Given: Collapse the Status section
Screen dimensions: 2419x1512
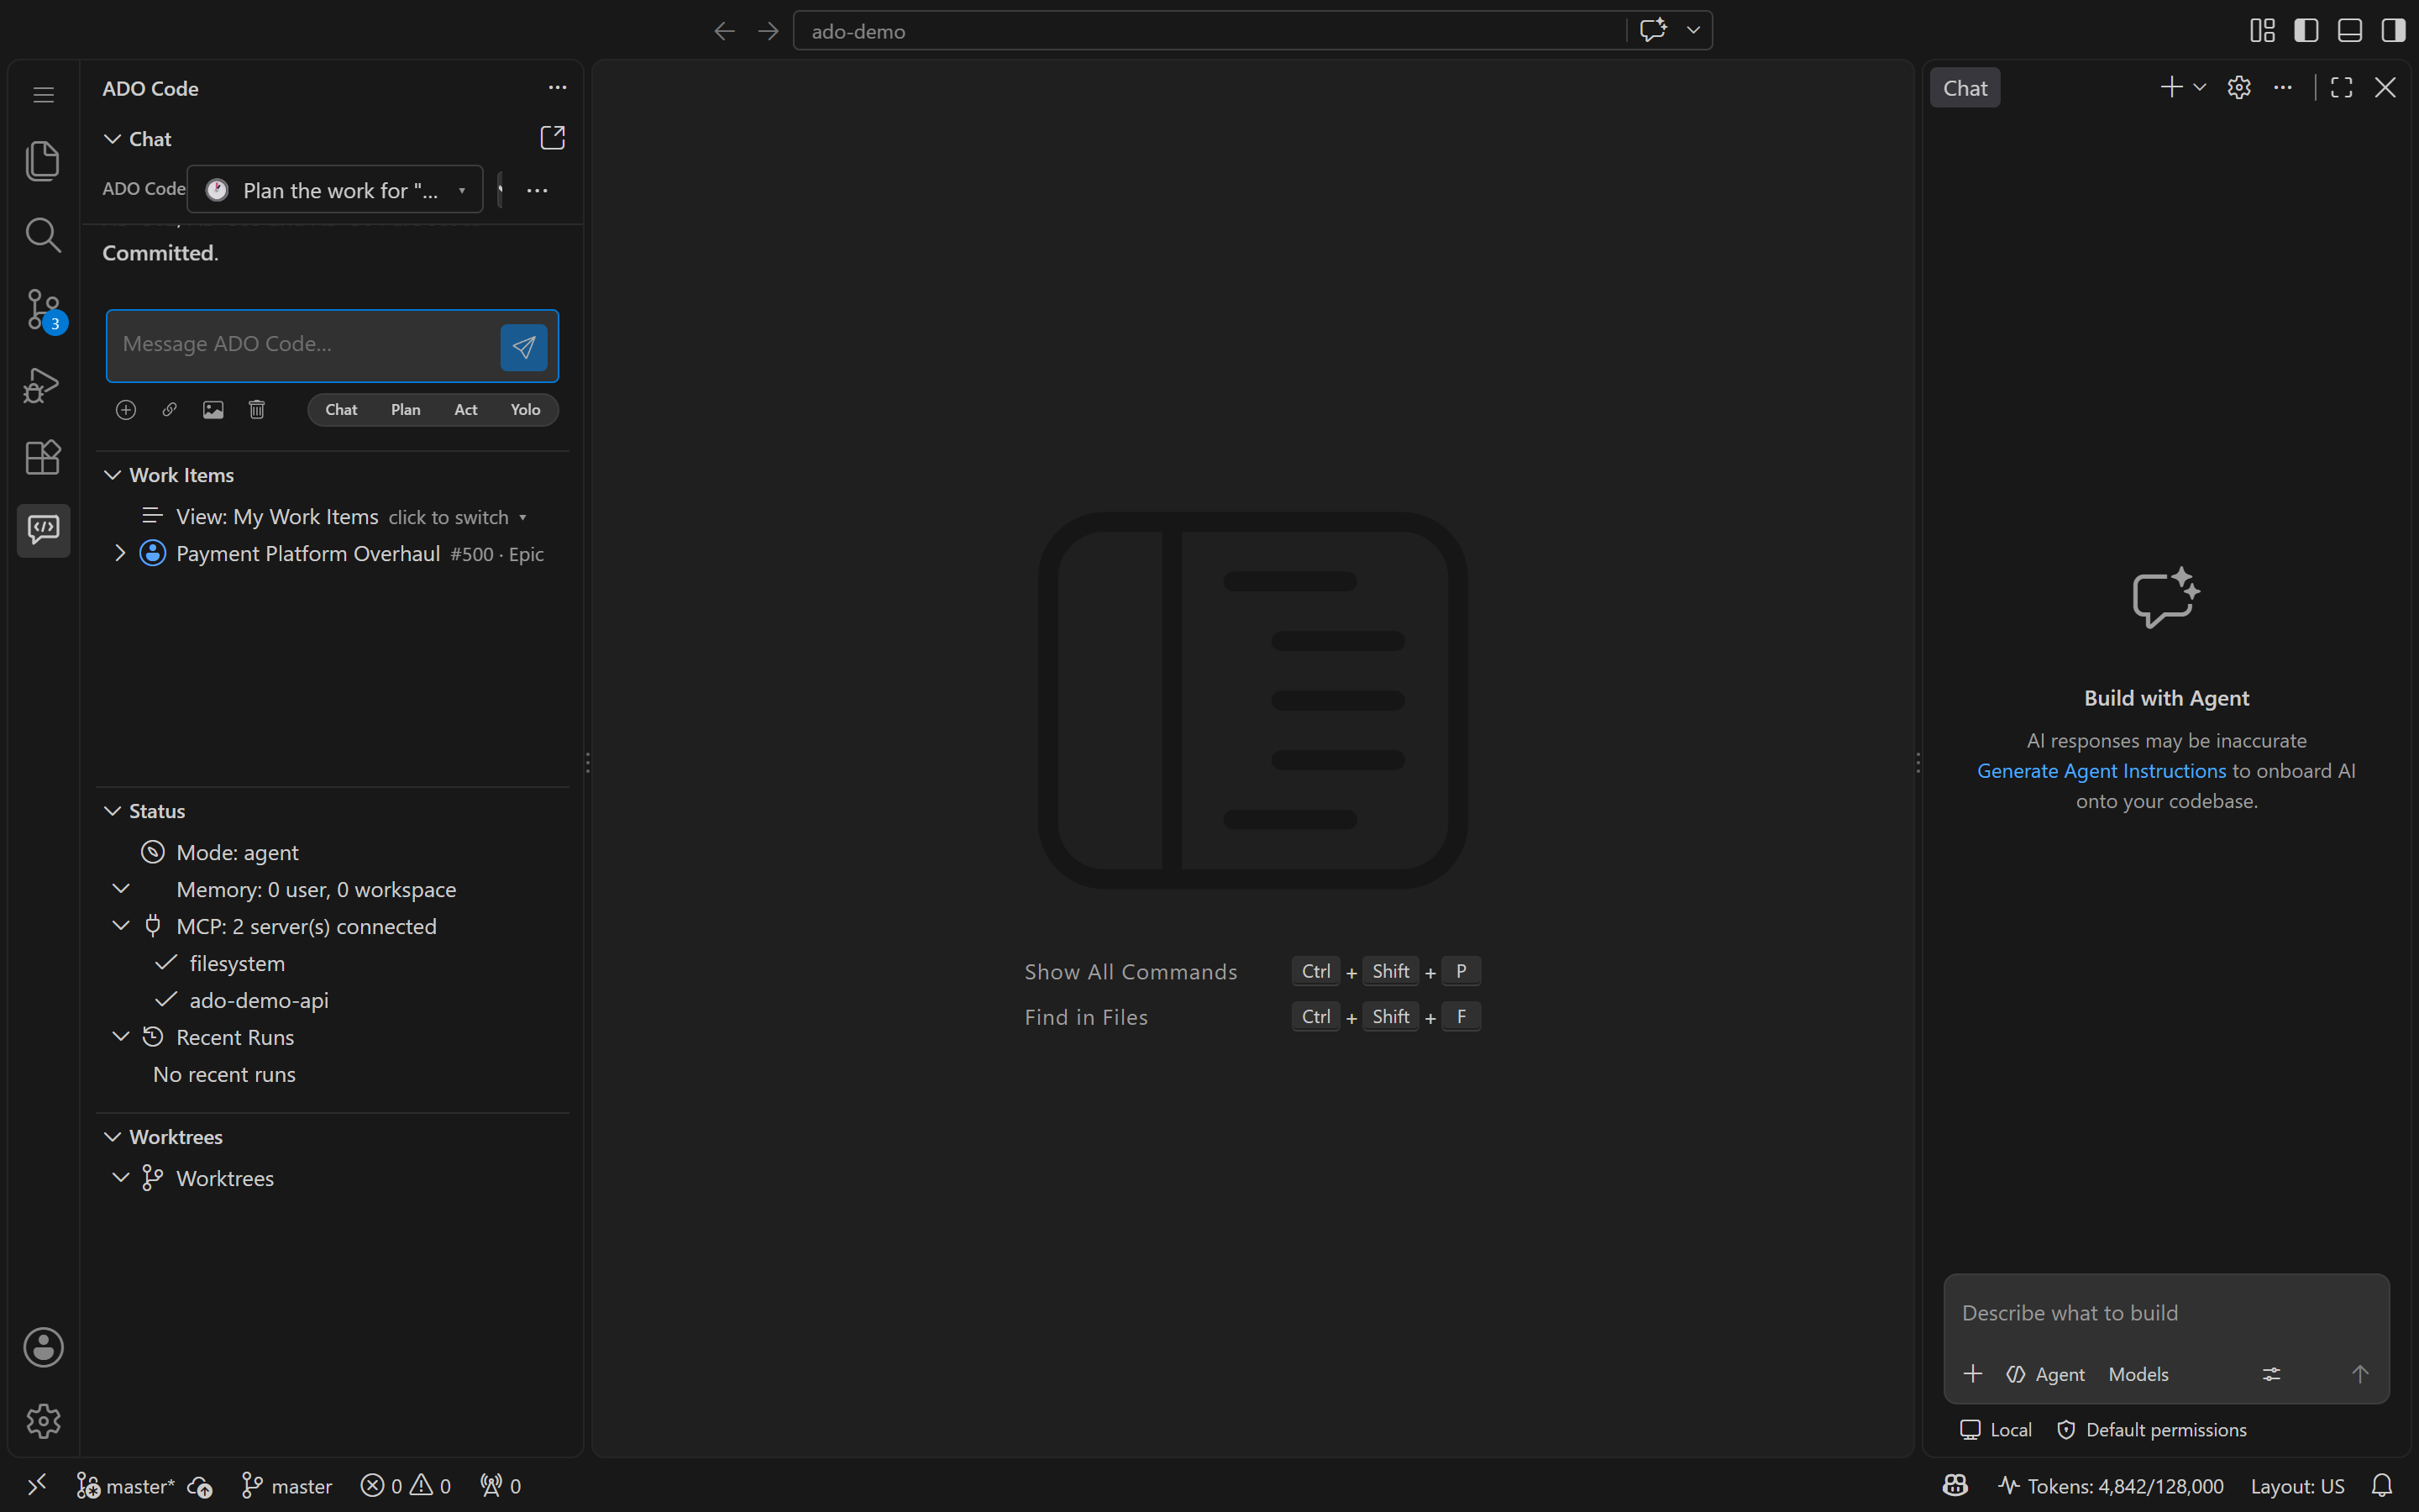Looking at the screenshot, I should coord(113,811).
